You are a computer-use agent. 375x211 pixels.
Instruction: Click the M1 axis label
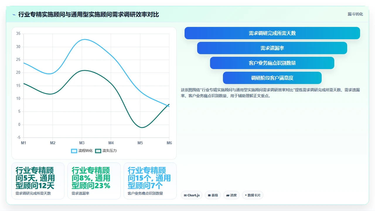coord(23,143)
